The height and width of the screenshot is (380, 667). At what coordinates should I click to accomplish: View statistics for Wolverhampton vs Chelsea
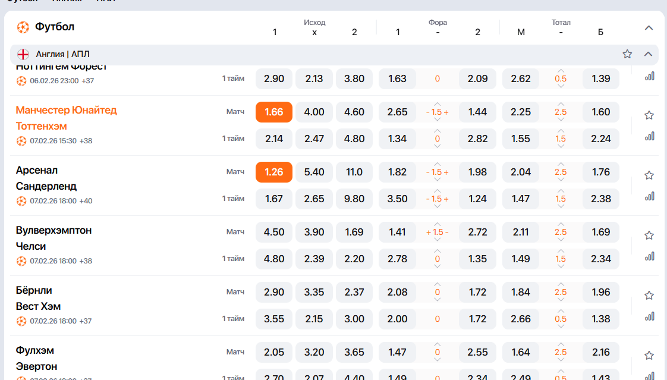tap(649, 256)
